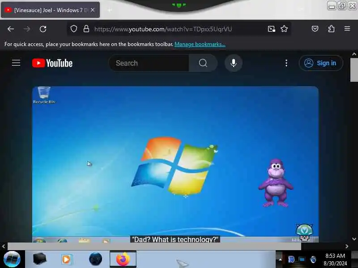Reload the page with the refresh icon
This screenshot has height=268, width=358.
(x=43, y=29)
